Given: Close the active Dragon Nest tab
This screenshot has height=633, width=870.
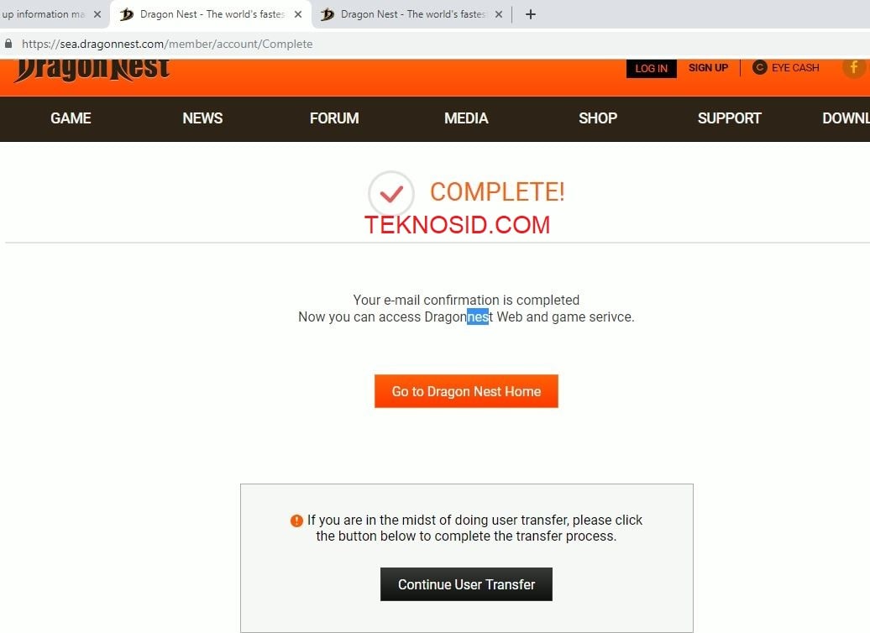Looking at the screenshot, I should coord(298,14).
